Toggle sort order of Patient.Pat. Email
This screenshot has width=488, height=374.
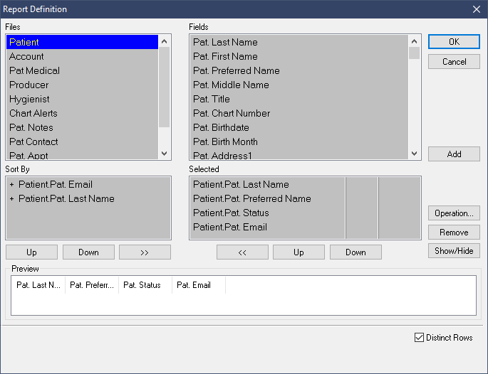[x=12, y=185]
